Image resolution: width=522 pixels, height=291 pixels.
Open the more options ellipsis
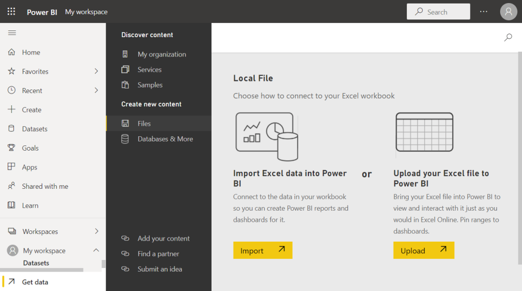(x=483, y=12)
